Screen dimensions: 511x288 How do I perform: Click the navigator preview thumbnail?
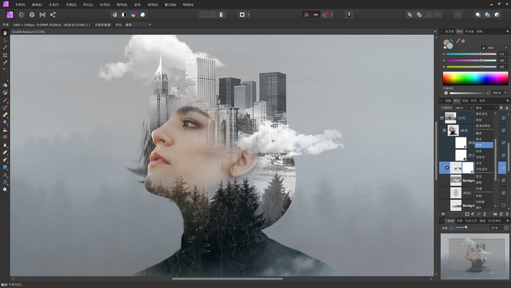coord(475,256)
